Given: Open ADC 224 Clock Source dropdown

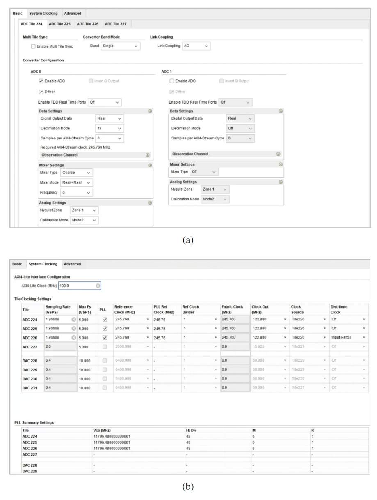Looking at the screenshot, I should (x=308, y=319).
